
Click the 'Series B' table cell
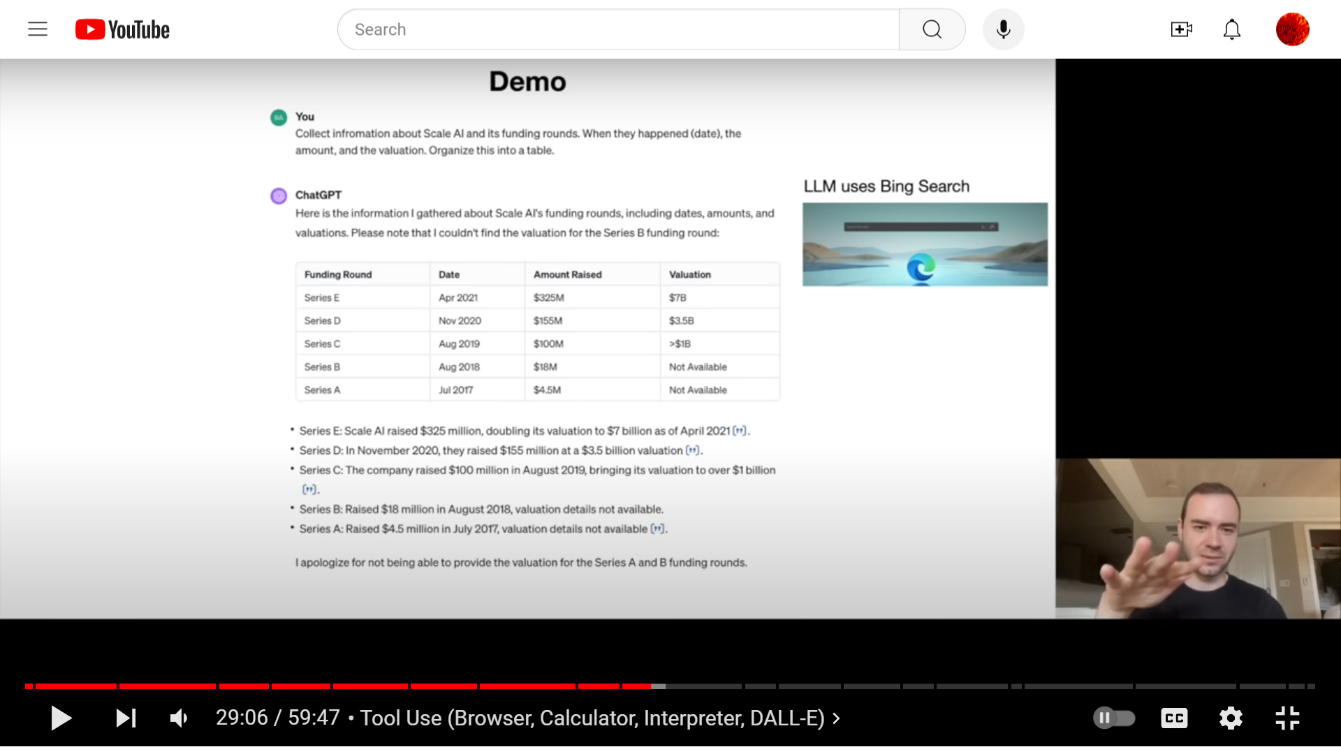[x=322, y=367]
